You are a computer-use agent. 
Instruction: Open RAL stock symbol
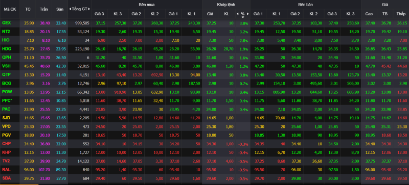6,170
